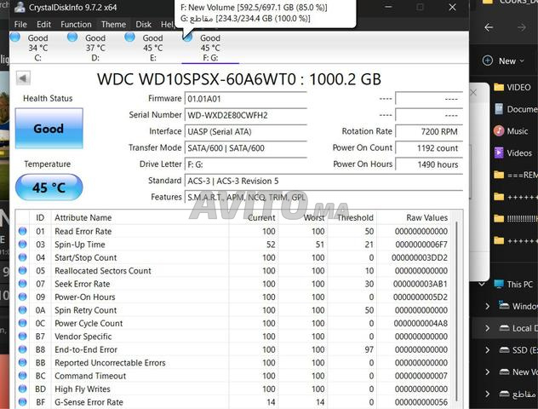This screenshot has height=409, width=538.
Task: Select the D: drive status icon
Action: tap(72, 37)
